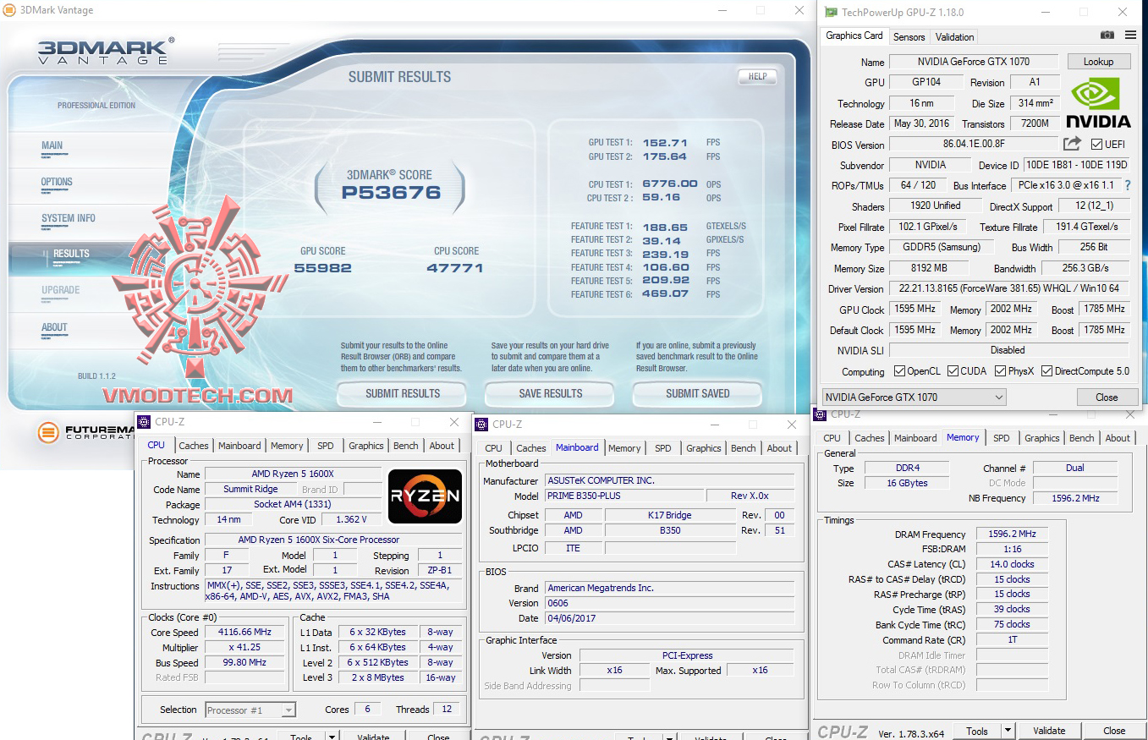The height and width of the screenshot is (740, 1148).
Task: Click the GPU-Z screenshot camera icon
Action: 1107,36
